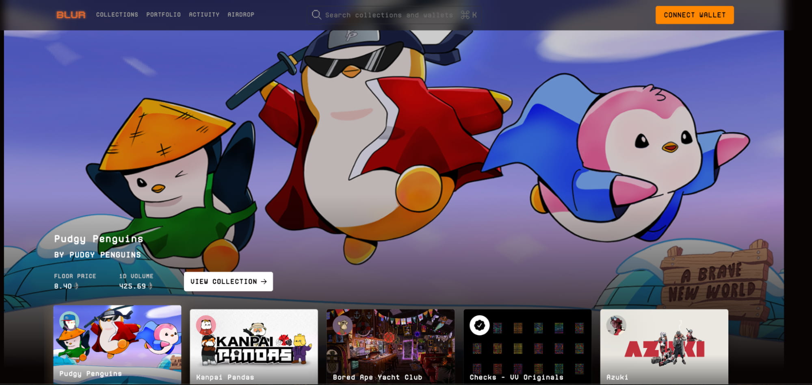
Task: Open the Kanpai Pandas collection card
Action: click(254, 347)
